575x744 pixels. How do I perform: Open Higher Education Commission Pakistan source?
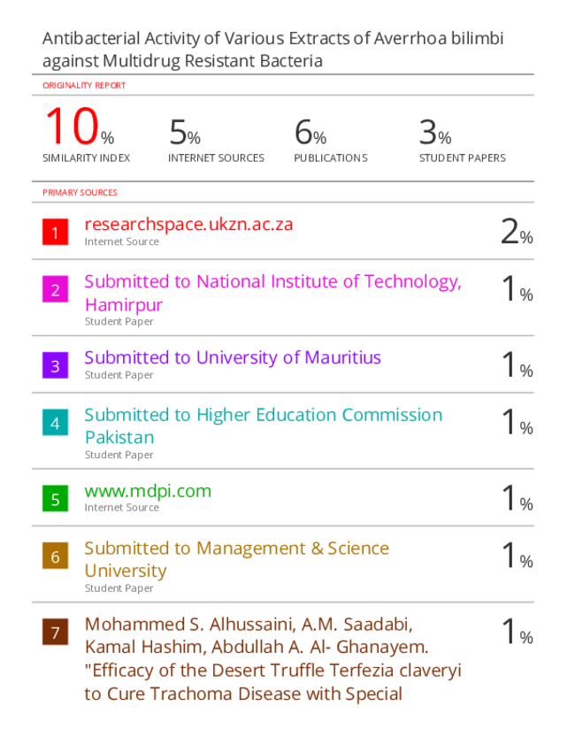[x=264, y=426]
